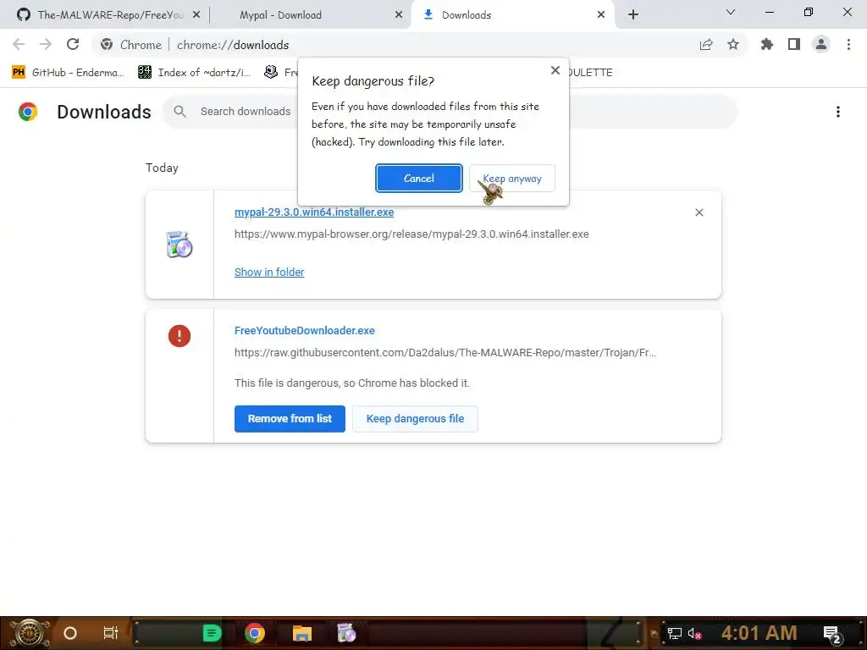
Task: Click the mypal installer file icon
Action: point(179,245)
